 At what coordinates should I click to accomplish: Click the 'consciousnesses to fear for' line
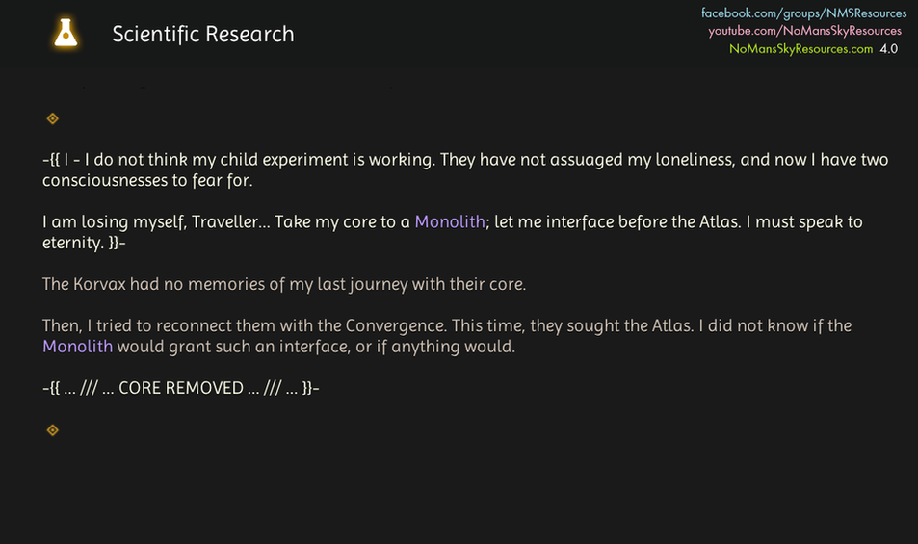click(147, 181)
